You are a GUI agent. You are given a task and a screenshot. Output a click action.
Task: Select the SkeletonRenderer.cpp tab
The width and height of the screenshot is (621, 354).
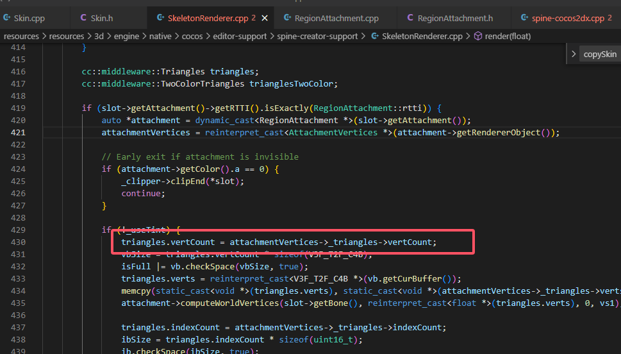208,18
